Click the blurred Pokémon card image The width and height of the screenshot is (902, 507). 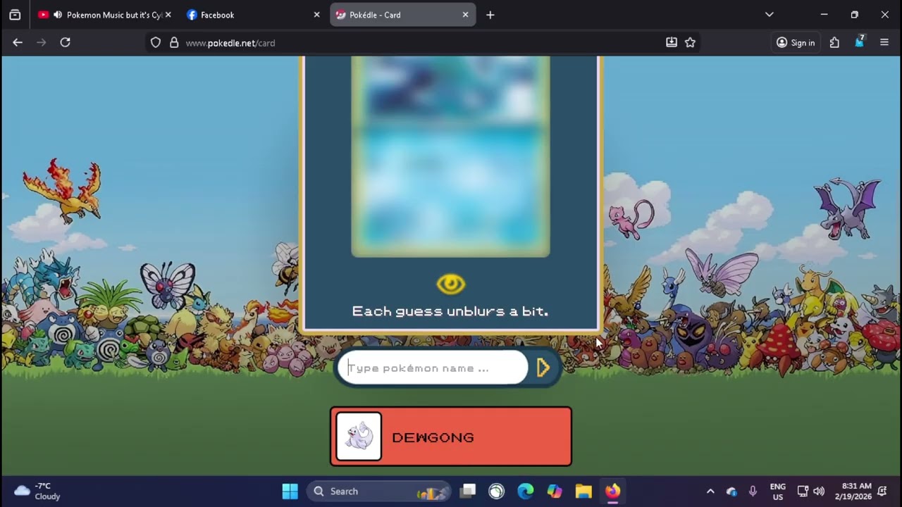point(450,156)
